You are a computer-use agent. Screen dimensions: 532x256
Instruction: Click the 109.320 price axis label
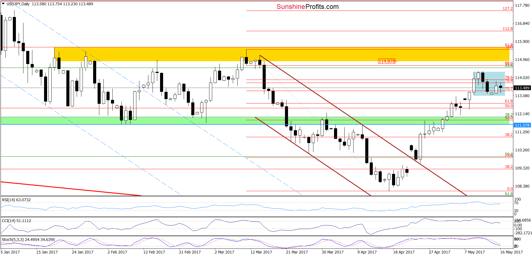point(522,168)
